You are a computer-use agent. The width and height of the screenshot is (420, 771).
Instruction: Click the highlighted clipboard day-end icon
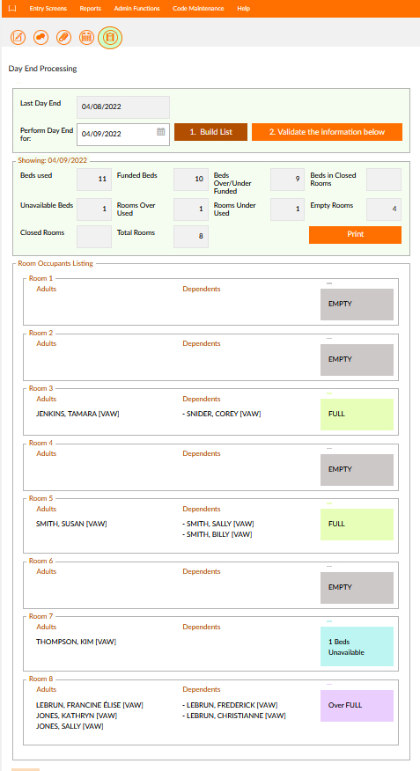(110, 37)
